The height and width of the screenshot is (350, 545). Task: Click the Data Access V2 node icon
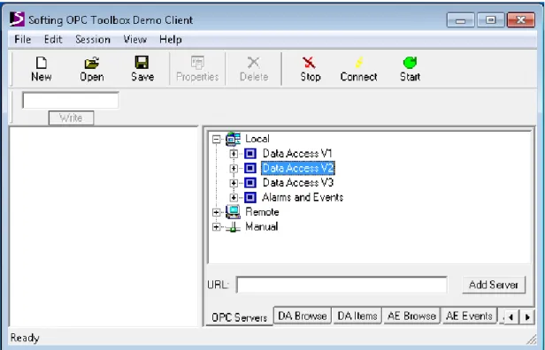coord(250,168)
